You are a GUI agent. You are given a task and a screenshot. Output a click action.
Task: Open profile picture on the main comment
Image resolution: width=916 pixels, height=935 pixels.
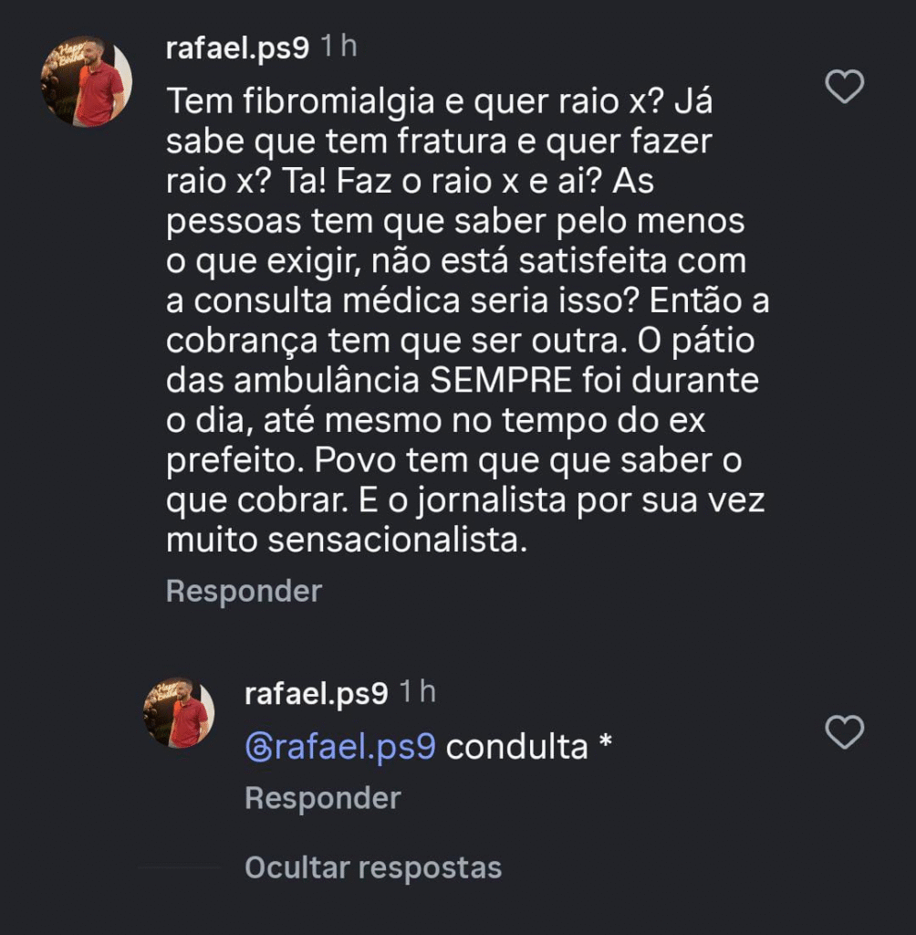(87, 81)
